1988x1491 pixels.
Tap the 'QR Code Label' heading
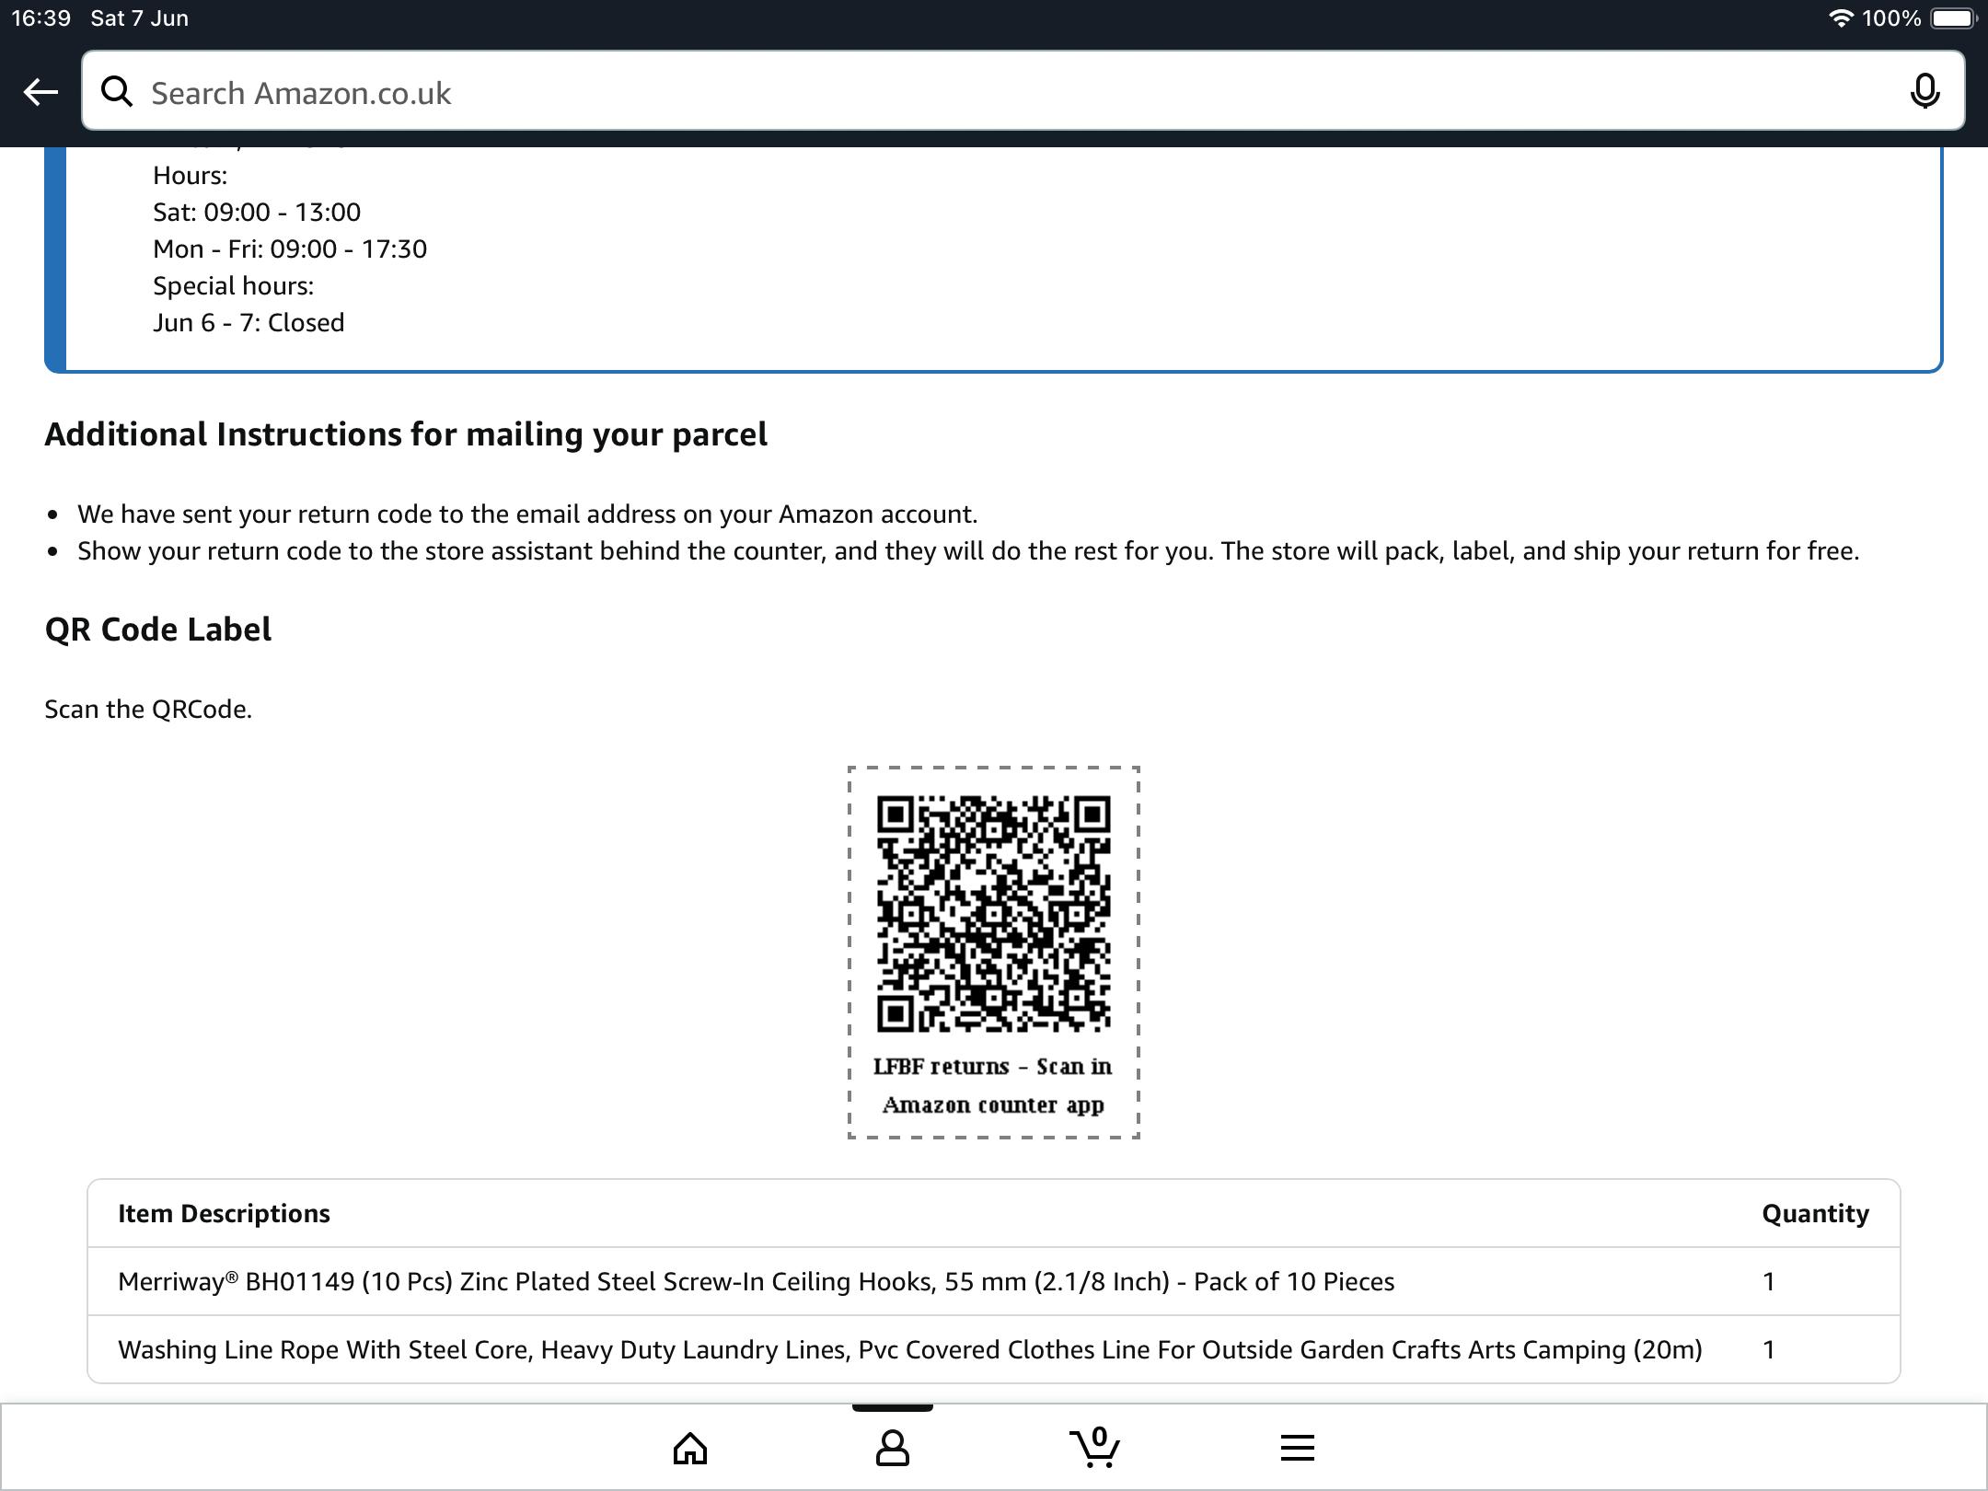158,630
